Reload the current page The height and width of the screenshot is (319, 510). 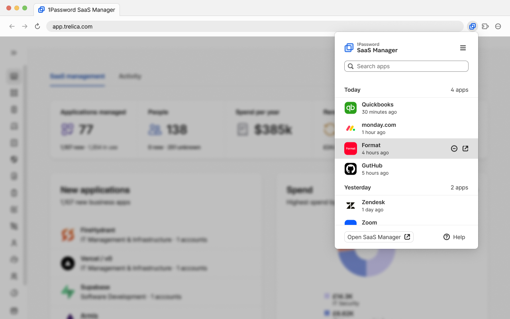pos(37,26)
